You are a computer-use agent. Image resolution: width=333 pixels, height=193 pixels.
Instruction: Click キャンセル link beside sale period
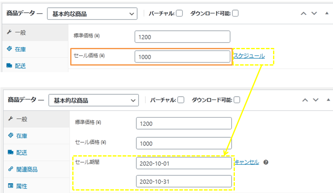coord(247,162)
